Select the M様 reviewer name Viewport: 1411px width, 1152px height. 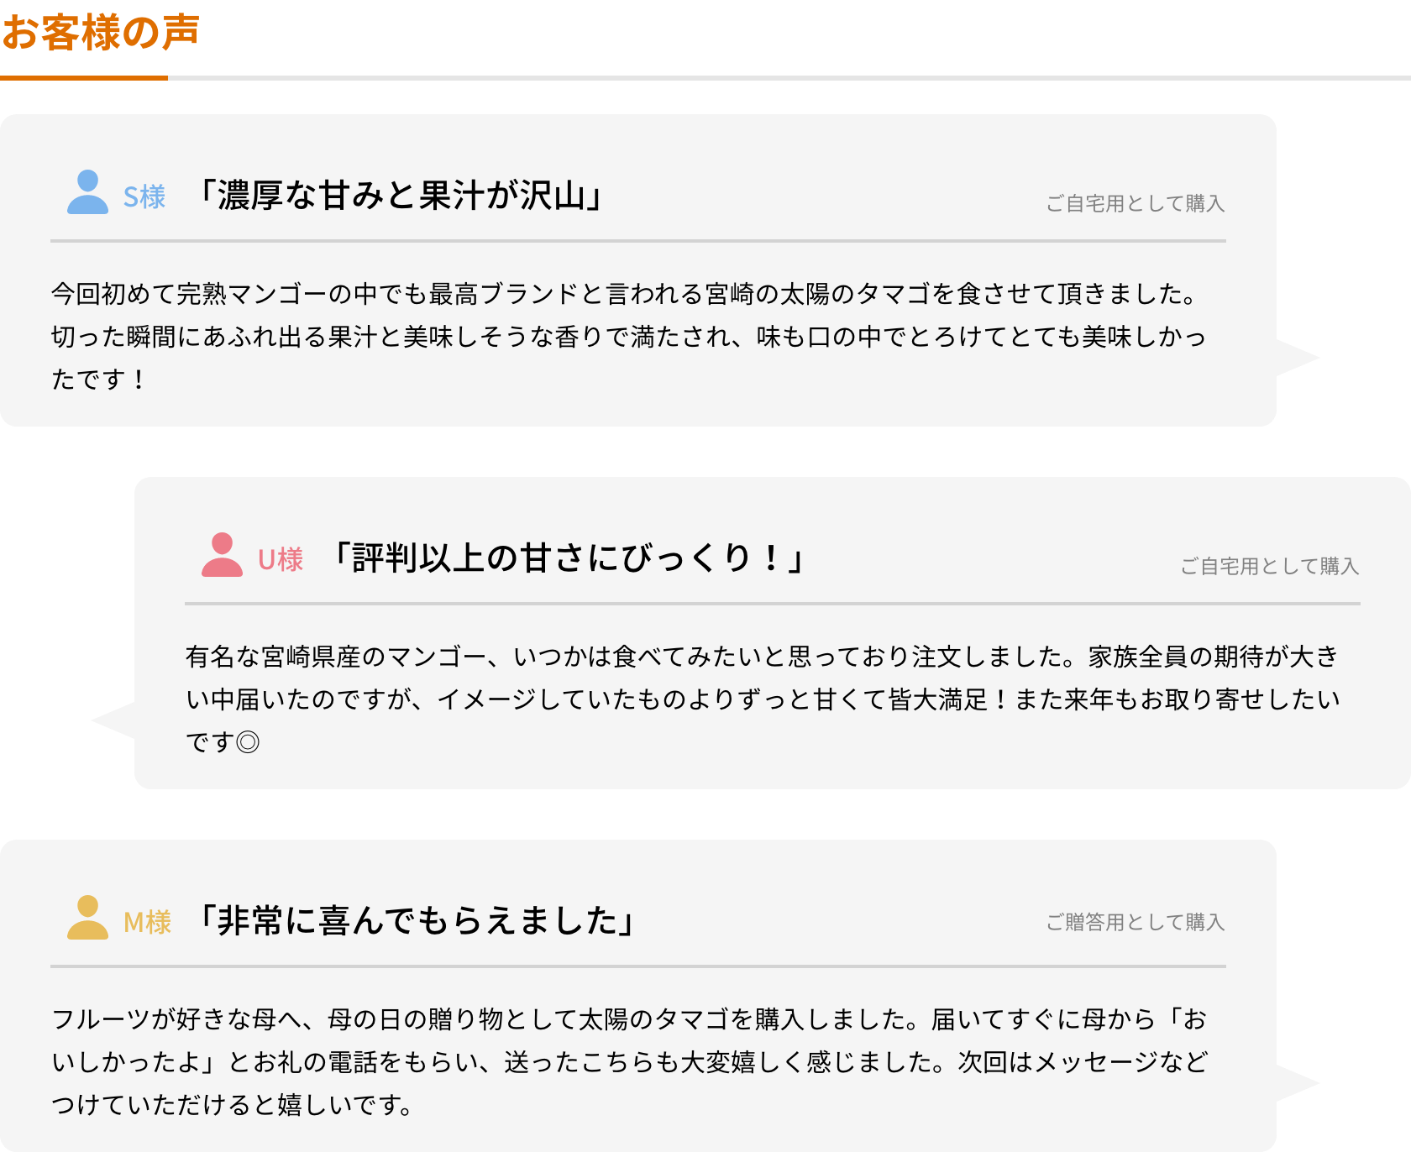tap(147, 922)
